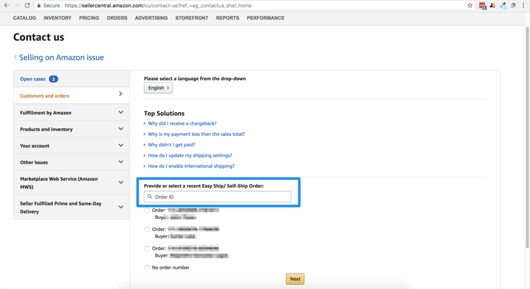Image resolution: width=530 pixels, height=289 pixels.
Task: Select the third order radio button
Action: 147,249
